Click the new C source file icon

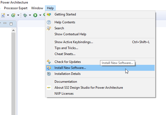(x=3, y=15)
